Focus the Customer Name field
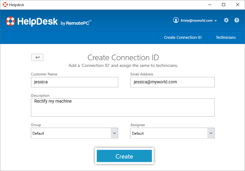Screen dimensions: 245x171 [74, 82]
